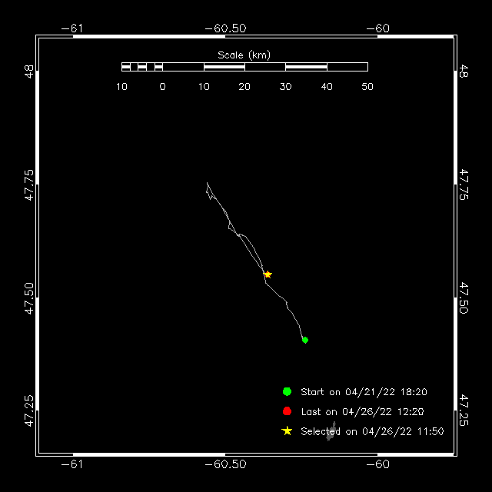Click the 30 label under the scale bar
The width and height of the screenshot is (492, 492).
[285, 87]
